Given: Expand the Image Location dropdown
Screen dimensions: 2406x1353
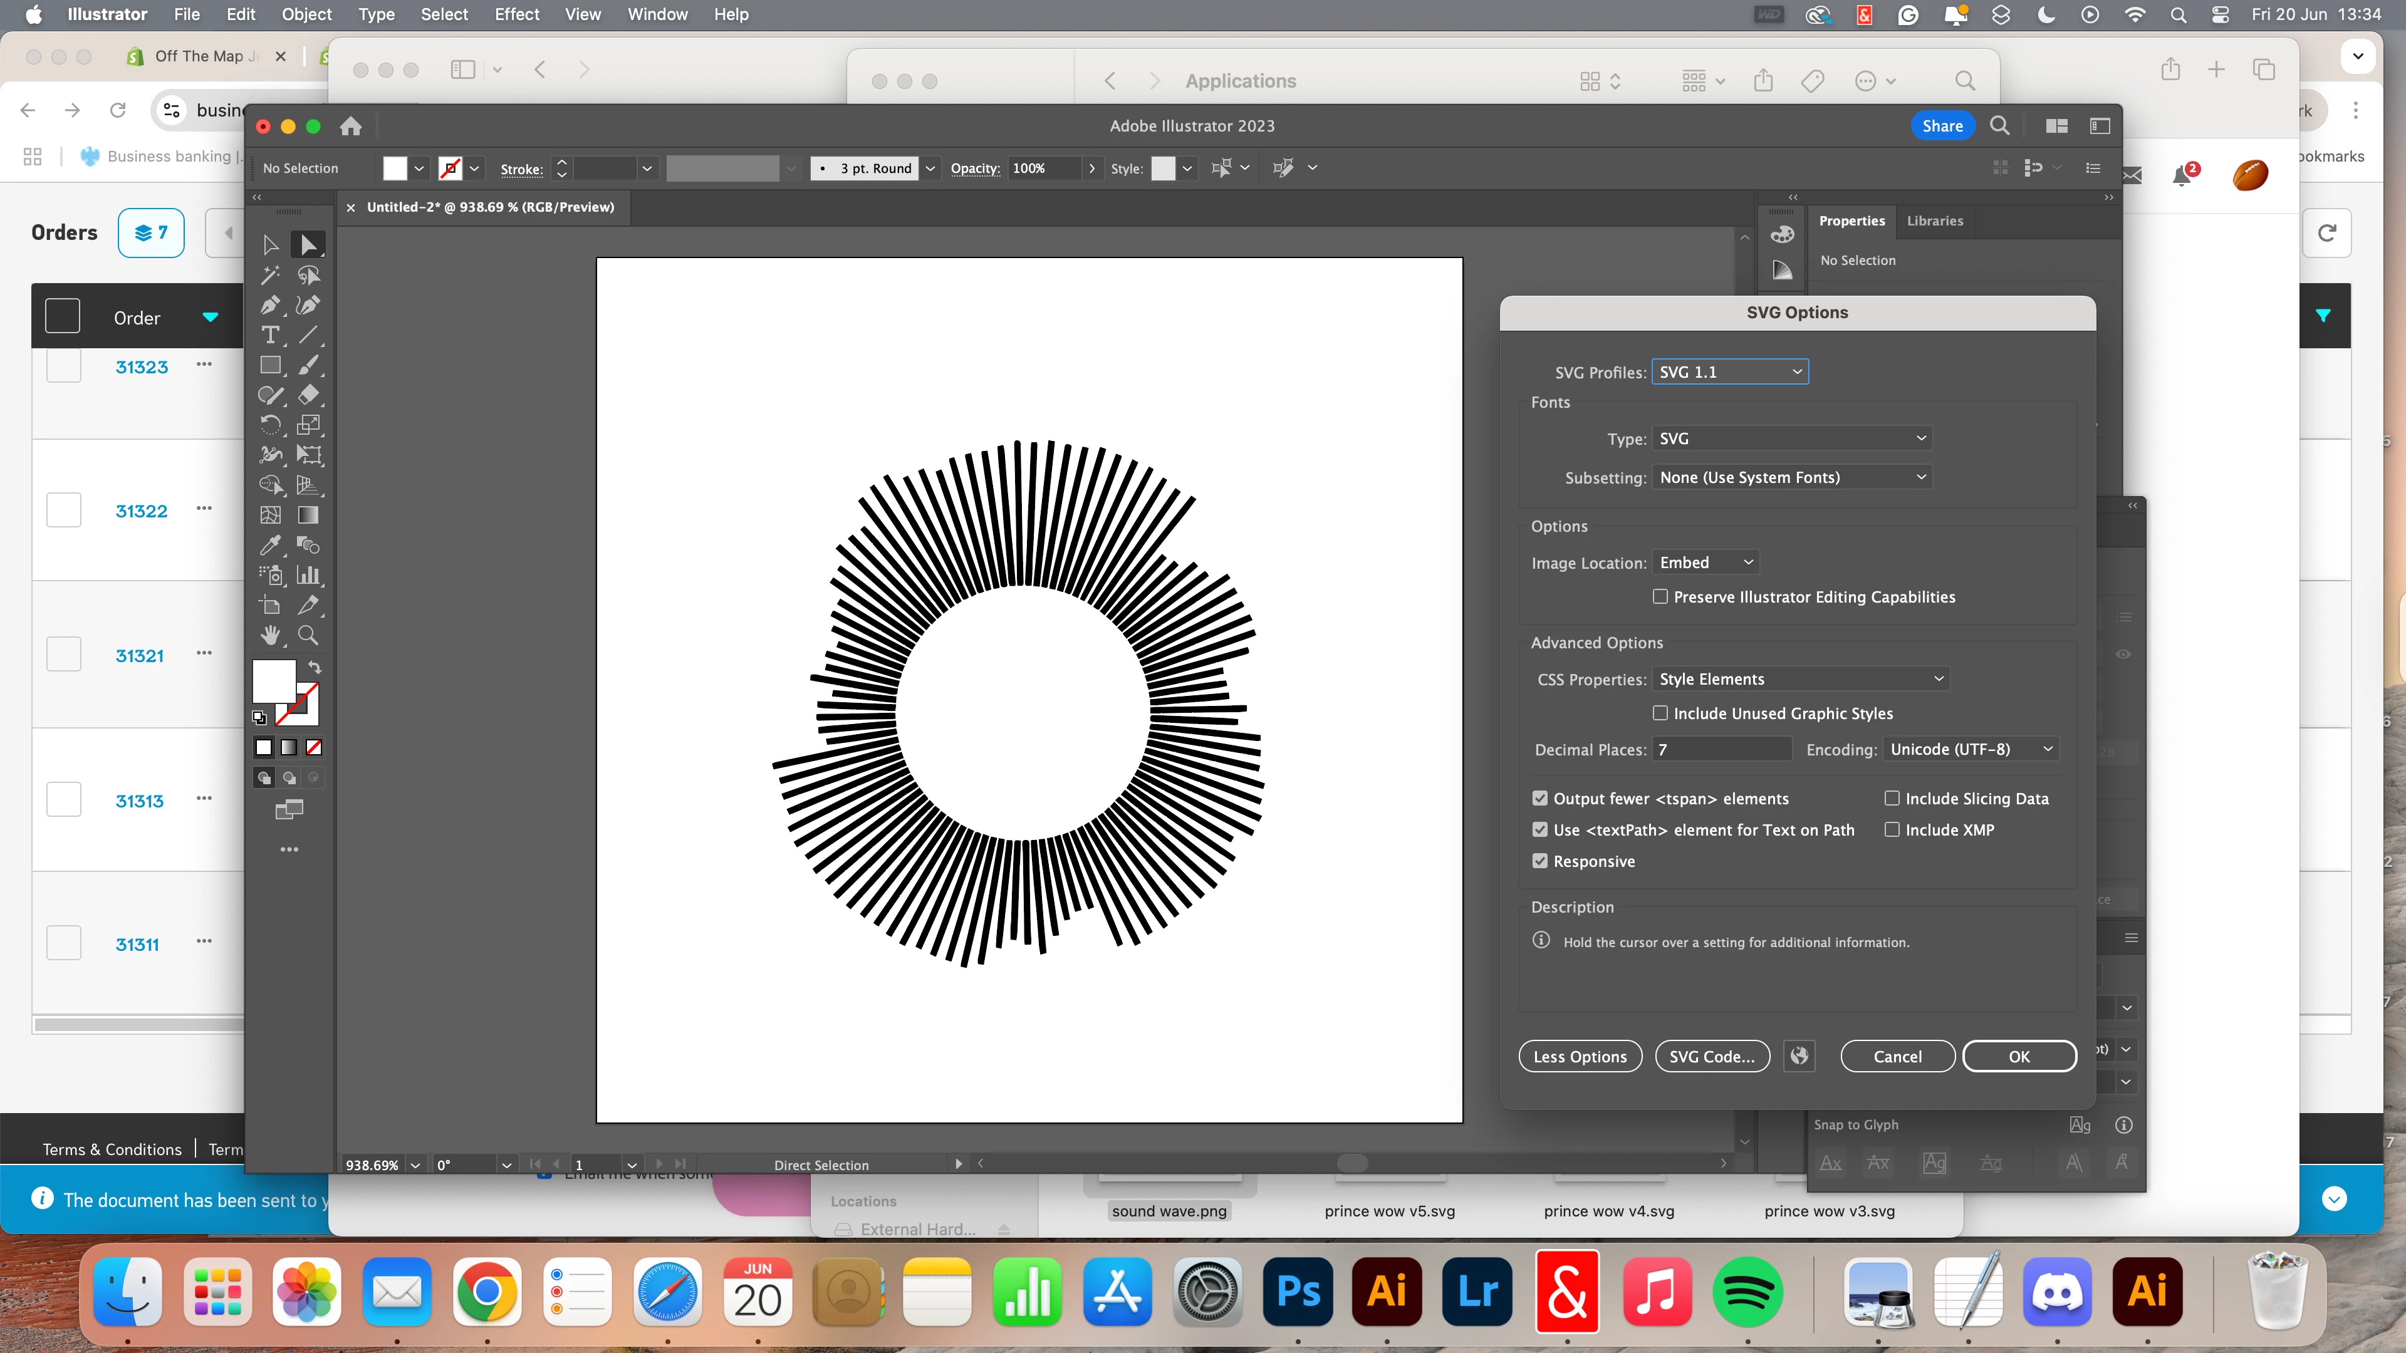Looking at the screenshot, I should pos(1706,562).
